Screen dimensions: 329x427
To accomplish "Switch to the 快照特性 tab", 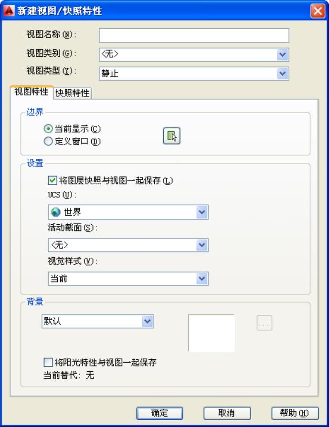I will (73, 94).
